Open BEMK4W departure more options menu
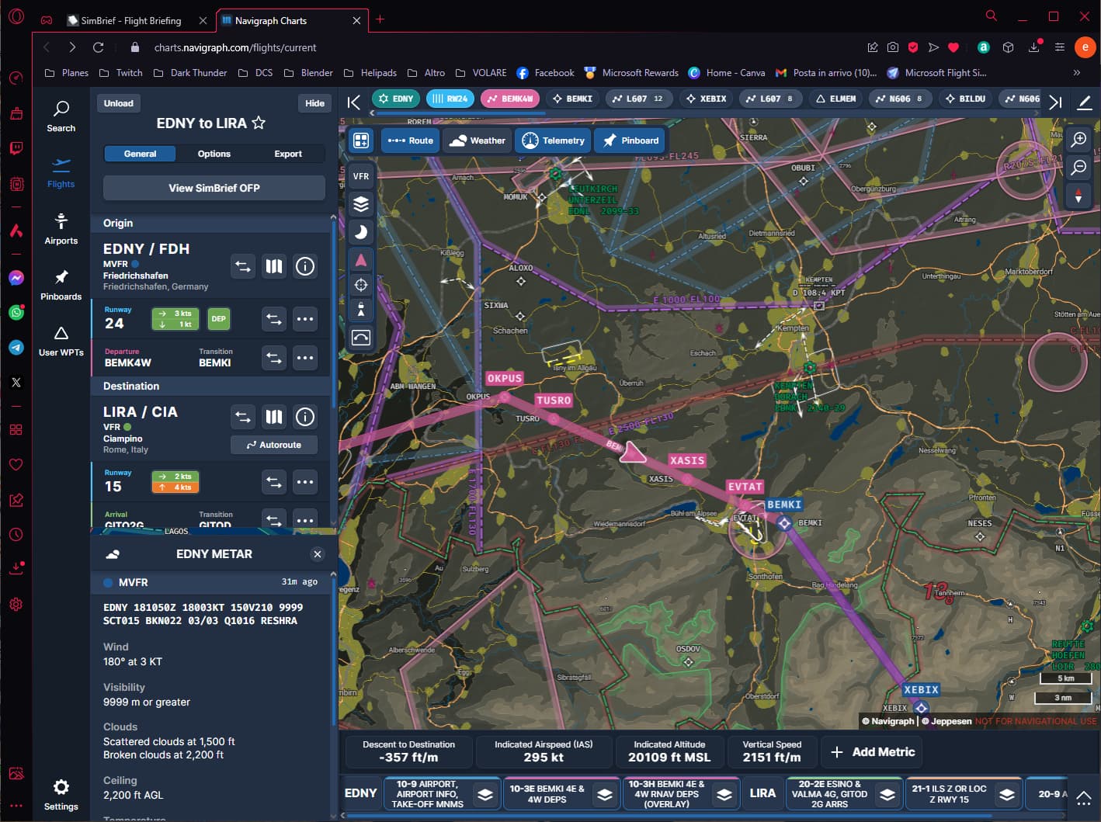This screenshot has width=1101, height=822. [305, 358]
